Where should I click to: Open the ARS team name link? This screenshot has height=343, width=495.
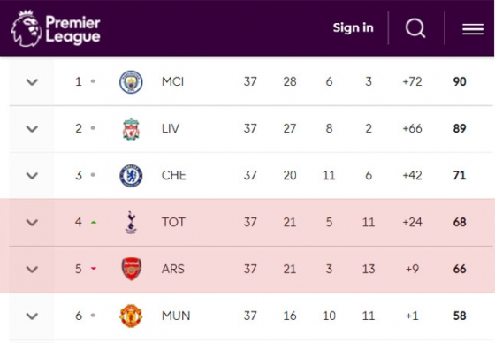(x=173, y=269)
